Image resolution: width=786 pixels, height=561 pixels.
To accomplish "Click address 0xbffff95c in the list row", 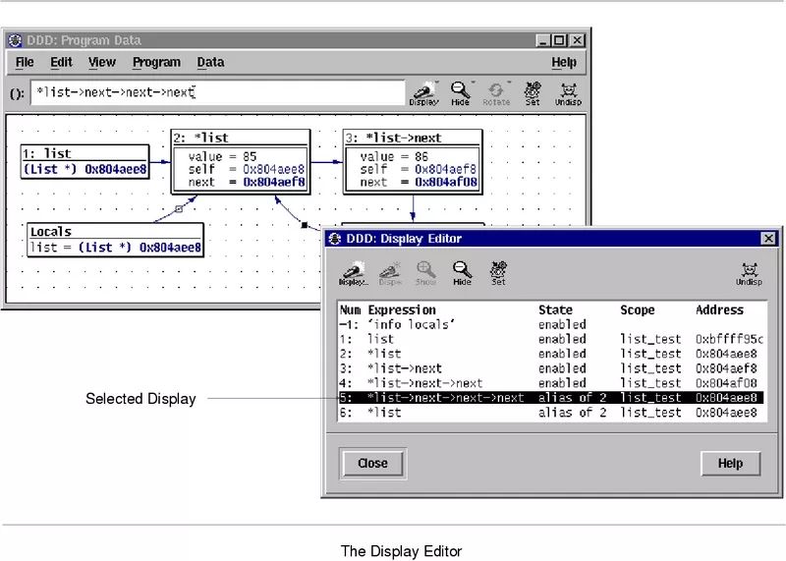I will click(x=729, y=339).
